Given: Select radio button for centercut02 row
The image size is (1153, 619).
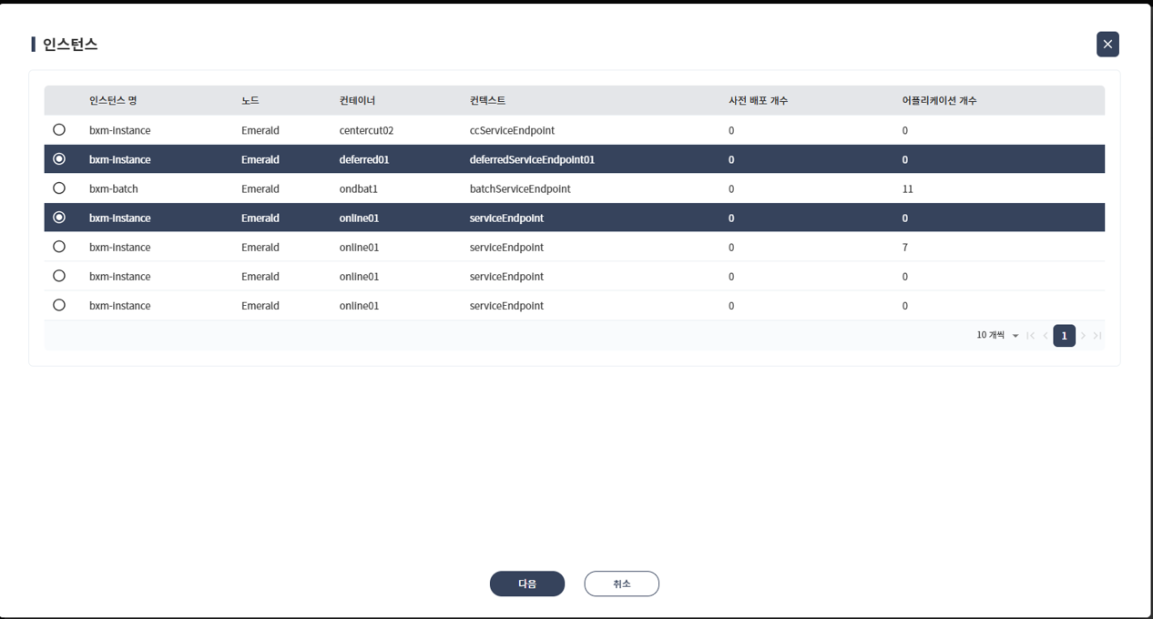Looking at the screenshot, I should (59, 130).
